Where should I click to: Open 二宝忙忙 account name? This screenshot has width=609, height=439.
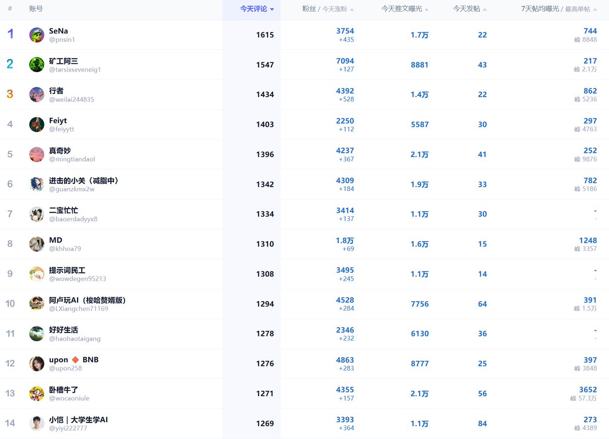(x=63, y=210)
